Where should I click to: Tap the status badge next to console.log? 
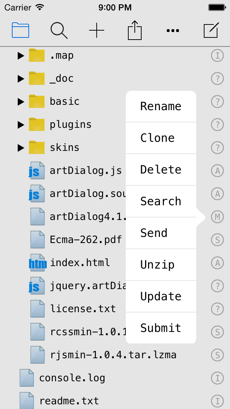pos(217,378)
